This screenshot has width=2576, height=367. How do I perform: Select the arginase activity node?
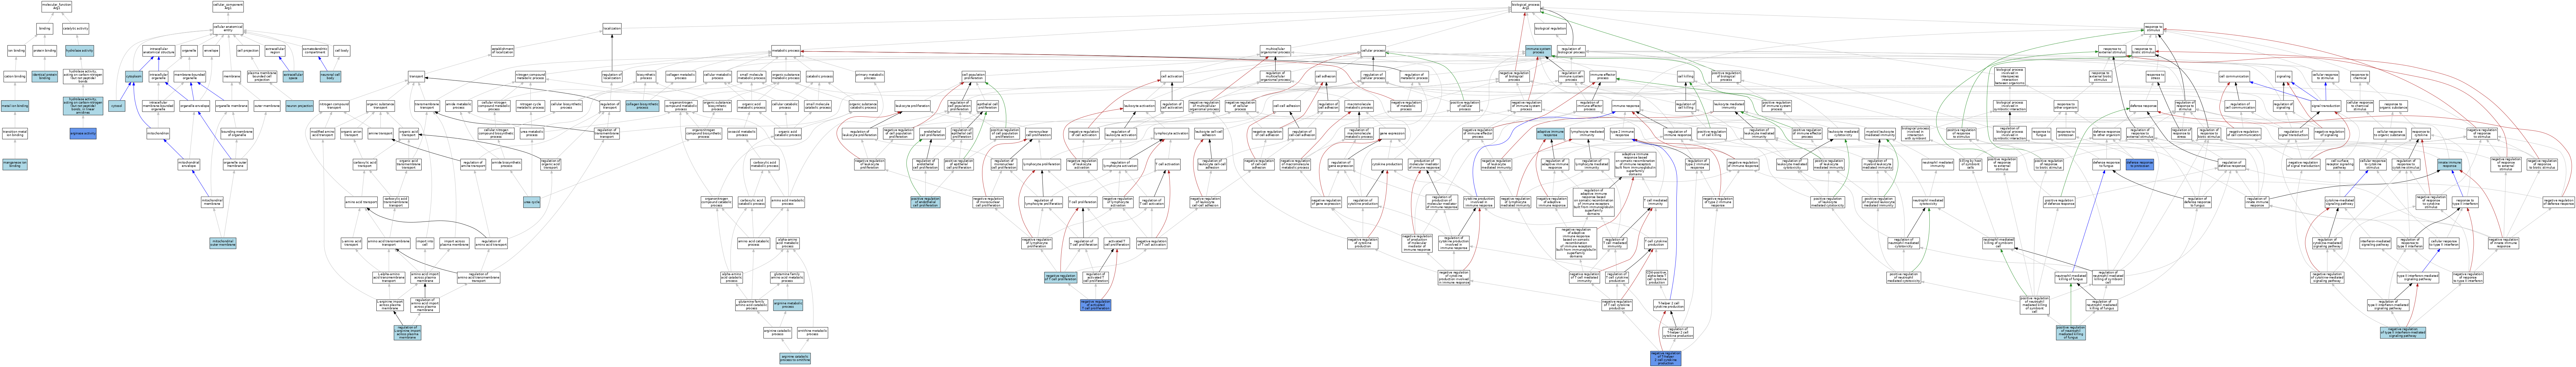[x=83, y=133]
